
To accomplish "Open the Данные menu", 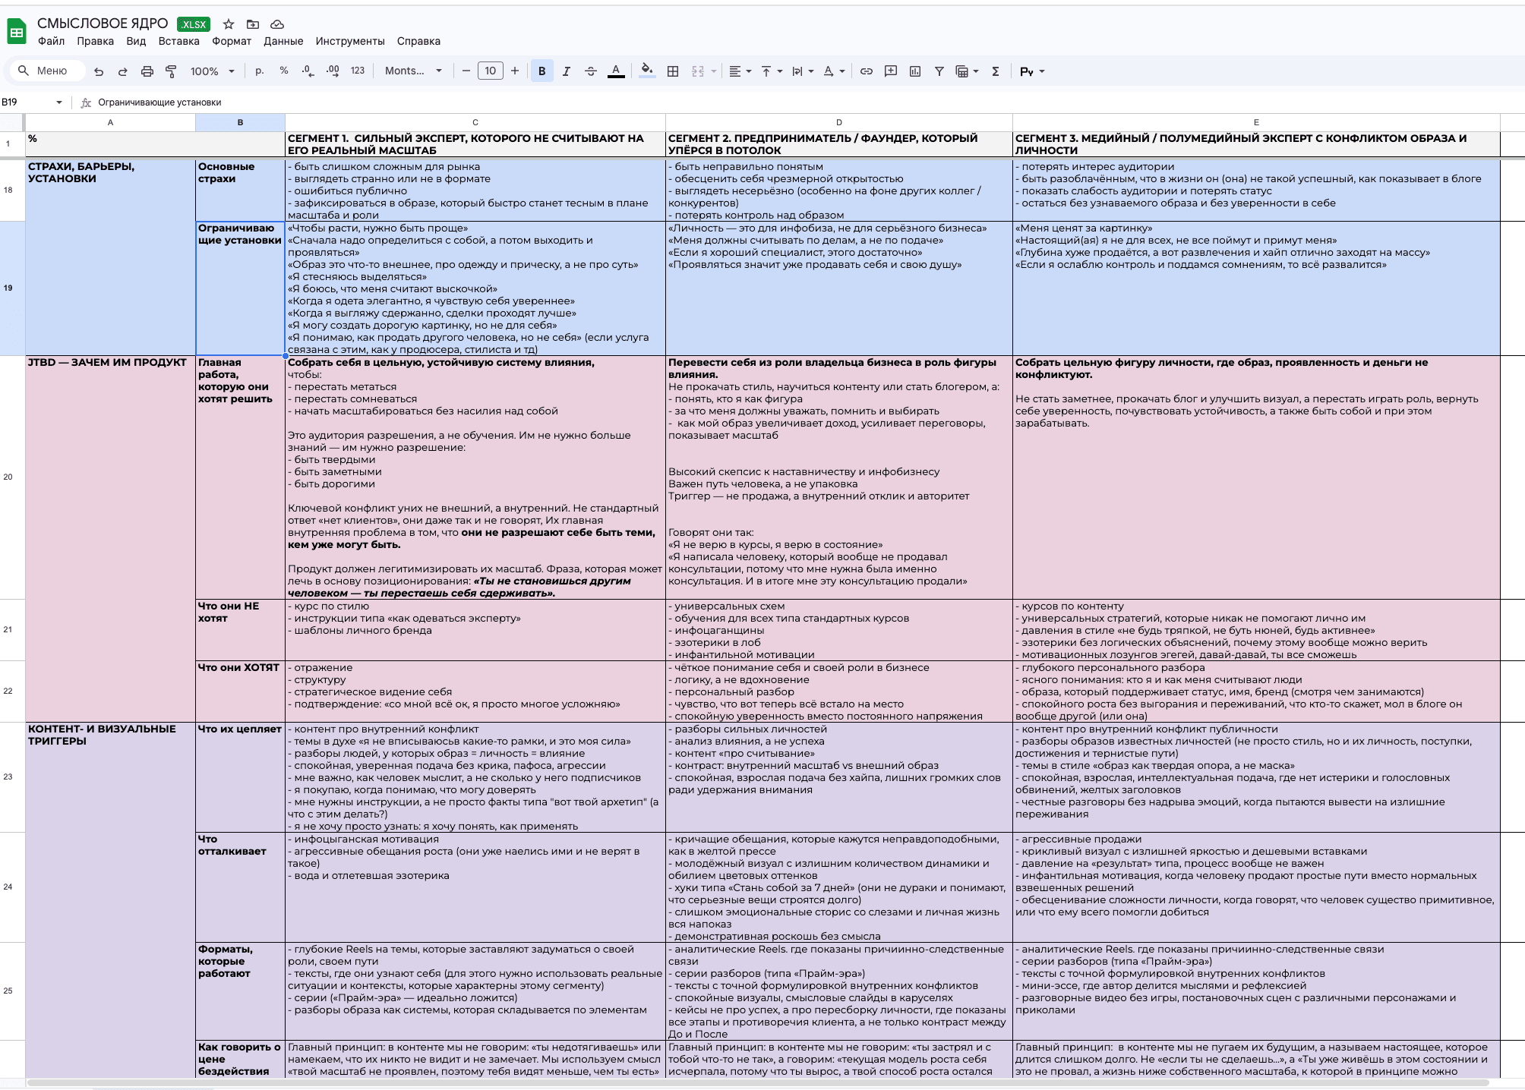I will tap(283, 41).
